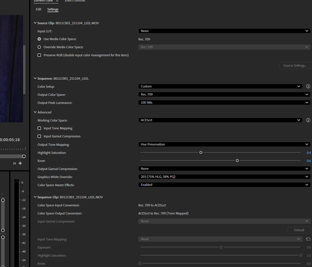Select the Use Media Color Space radio button
312x267 pixels.
pos(39,39)
